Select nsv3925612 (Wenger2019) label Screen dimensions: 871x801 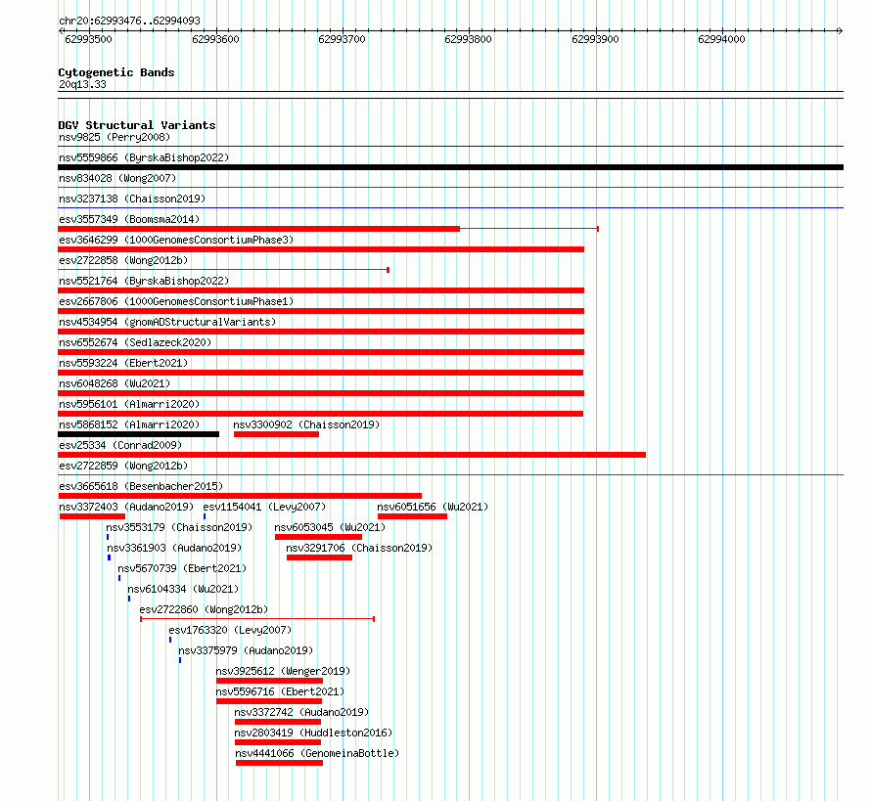[283, 671]
